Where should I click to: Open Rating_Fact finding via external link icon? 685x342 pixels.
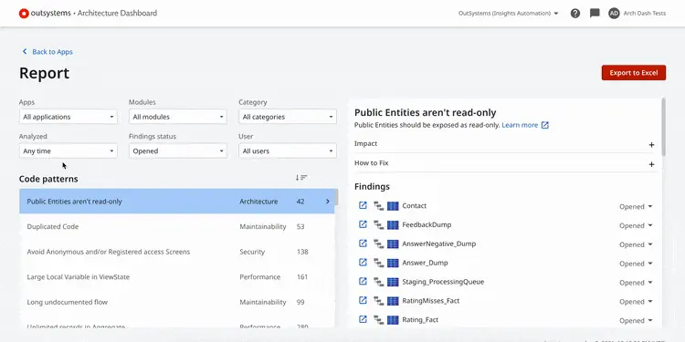coord(363,320)
